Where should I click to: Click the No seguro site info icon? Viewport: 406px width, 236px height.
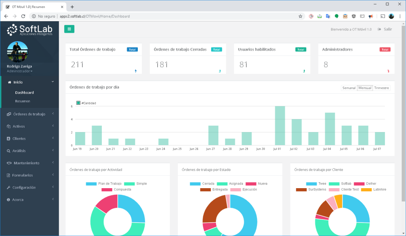(34, 16)
